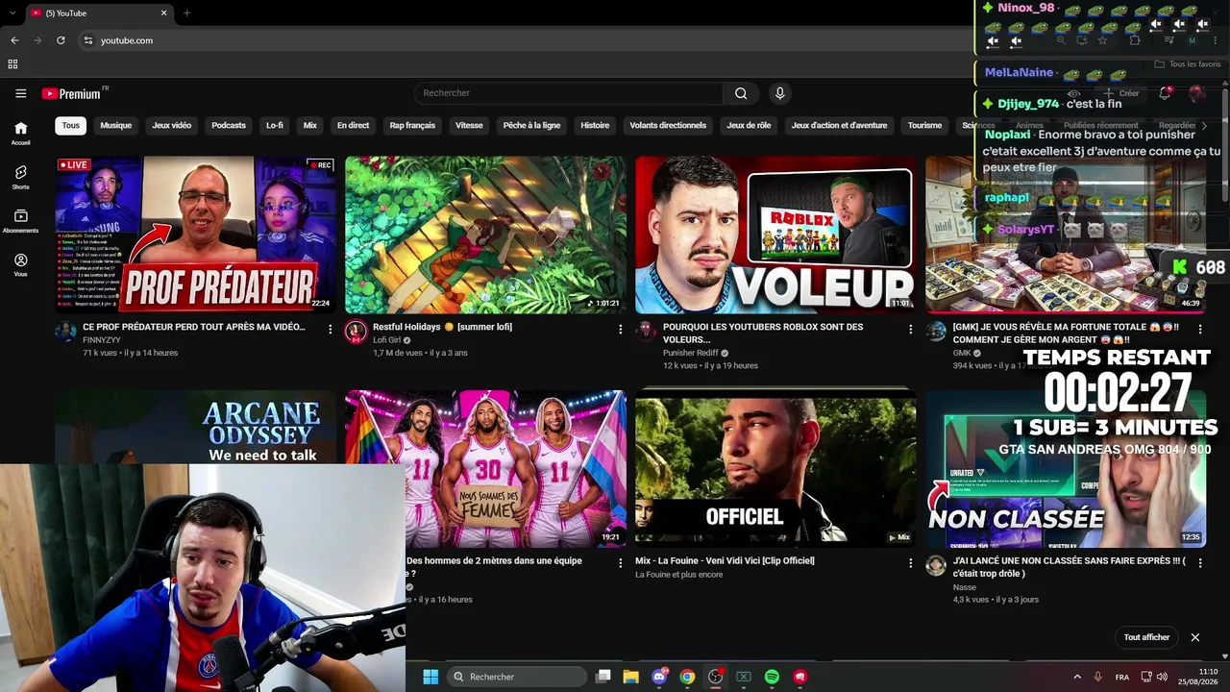1230x692 pixels.
Task: Open the FINNYZYY channel link
Action: (x=102, y=340)
